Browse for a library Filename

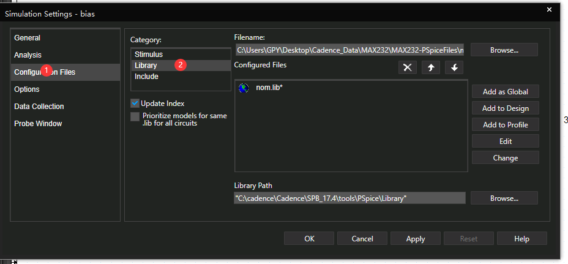pos(504,50)
